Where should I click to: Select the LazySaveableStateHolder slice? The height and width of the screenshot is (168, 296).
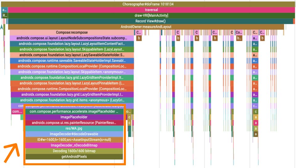point(72,55)
